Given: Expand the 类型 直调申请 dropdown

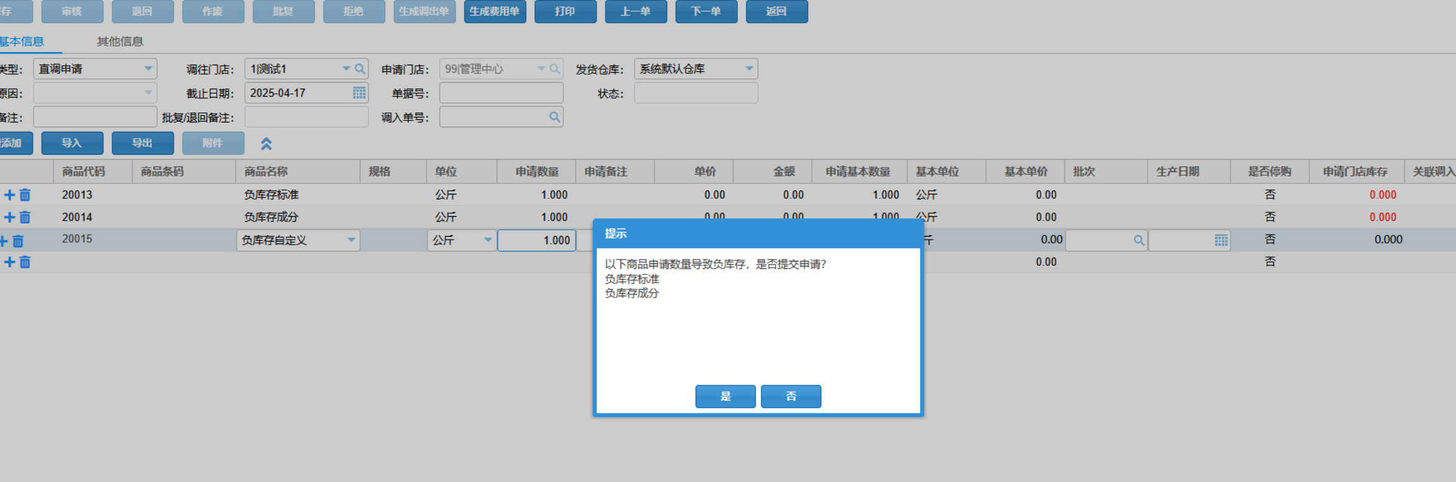Looking at the screenshot, I should (x=148, y=69).
